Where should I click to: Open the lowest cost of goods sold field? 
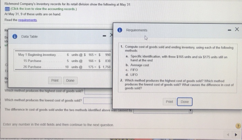(98, 101)
